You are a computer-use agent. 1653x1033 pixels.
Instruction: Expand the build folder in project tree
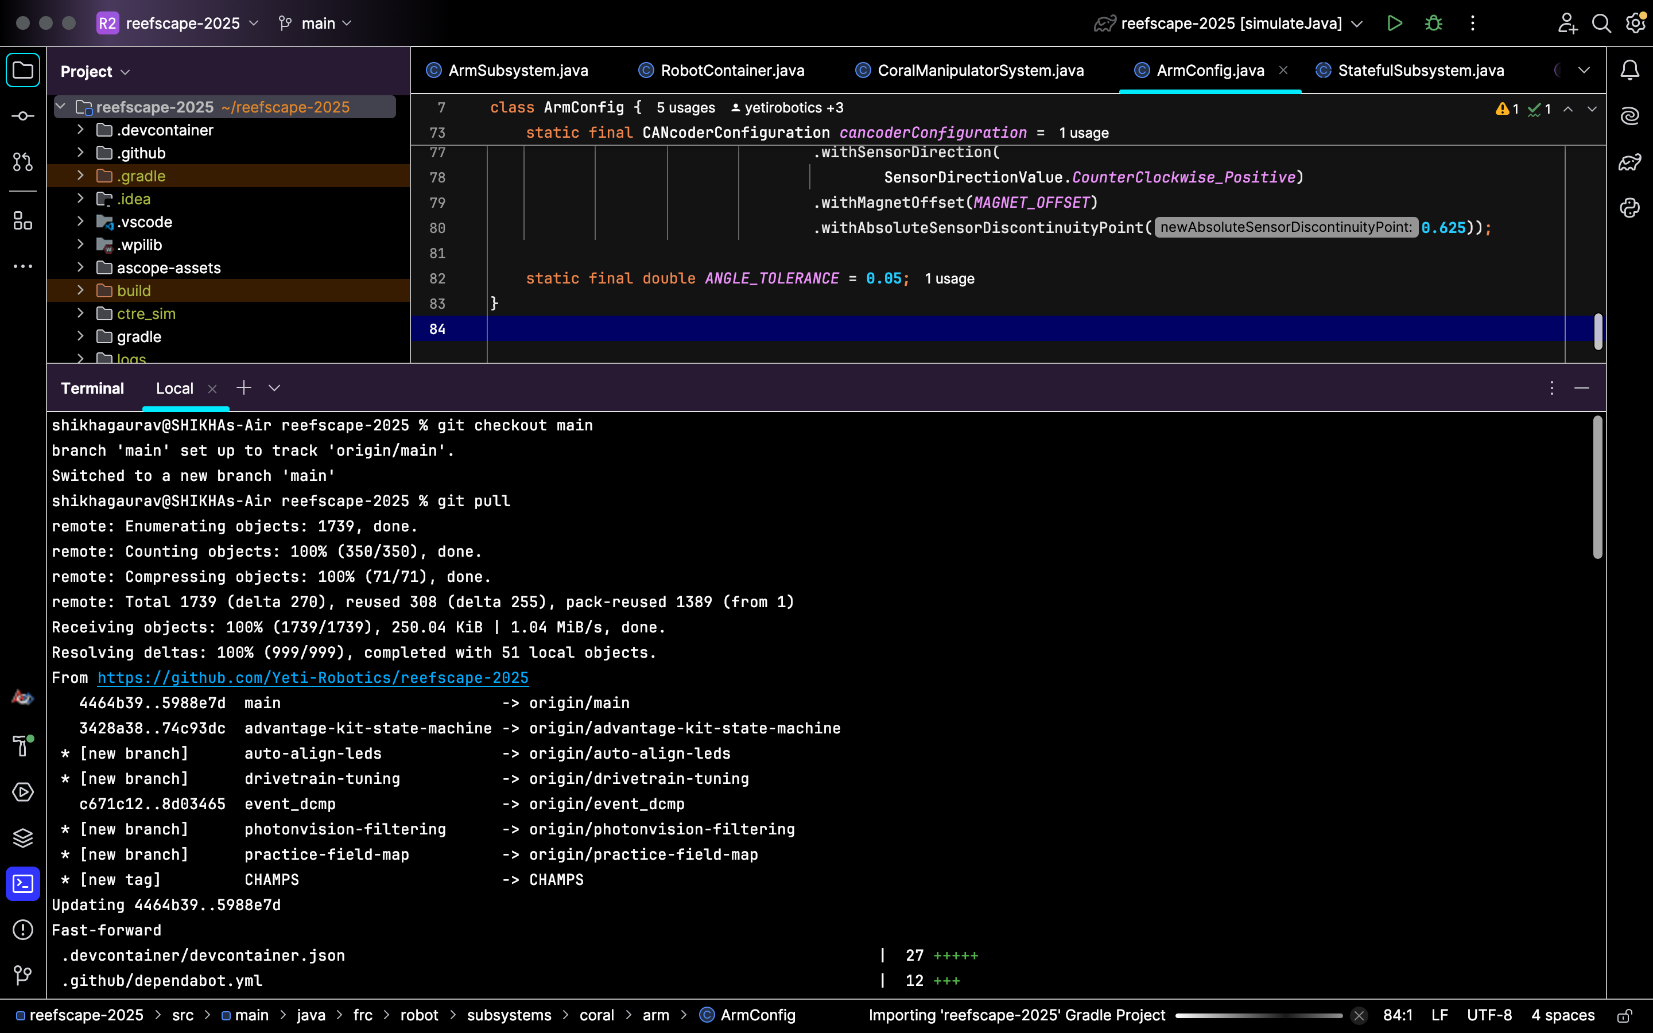click(80, 290)
